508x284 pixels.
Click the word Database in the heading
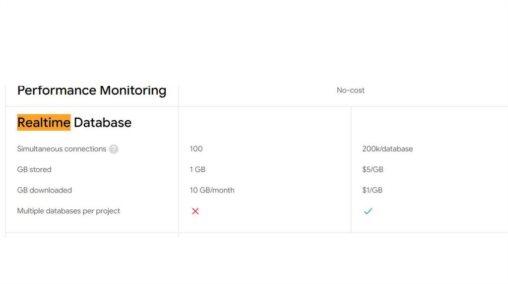[x=103, y=123]
